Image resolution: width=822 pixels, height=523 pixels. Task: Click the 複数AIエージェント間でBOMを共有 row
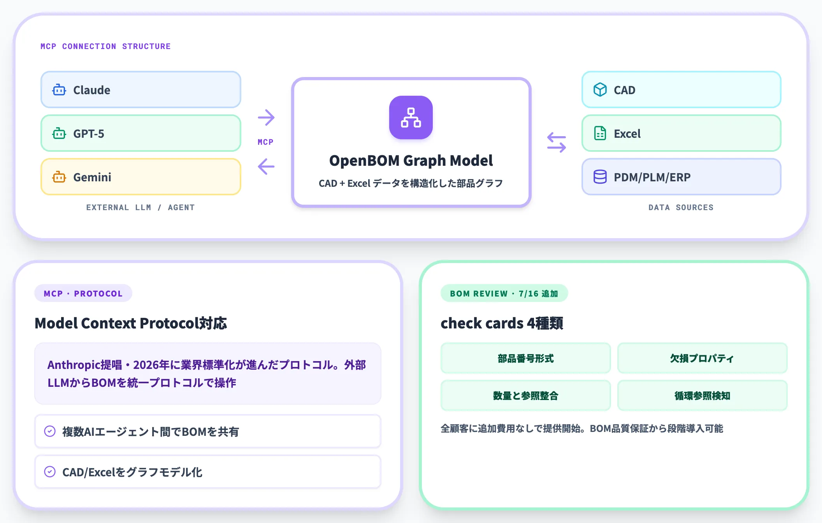(208, 431)
